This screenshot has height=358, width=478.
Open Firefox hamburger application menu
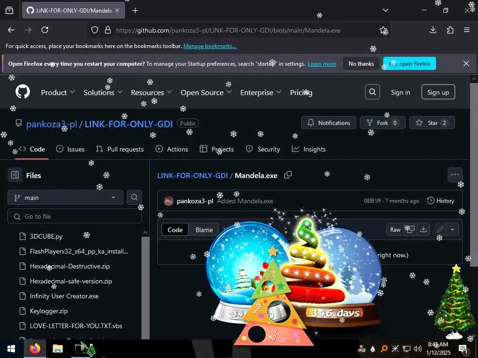467,30
